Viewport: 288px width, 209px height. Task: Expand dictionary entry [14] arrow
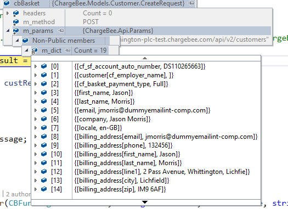(36, 189)
